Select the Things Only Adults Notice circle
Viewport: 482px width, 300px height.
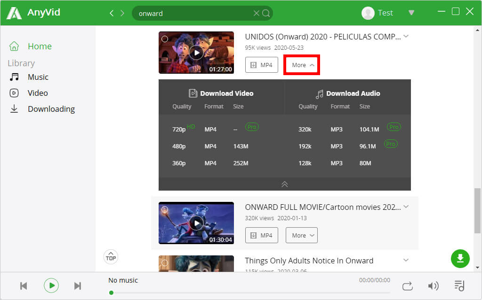(x=165, y=263)
